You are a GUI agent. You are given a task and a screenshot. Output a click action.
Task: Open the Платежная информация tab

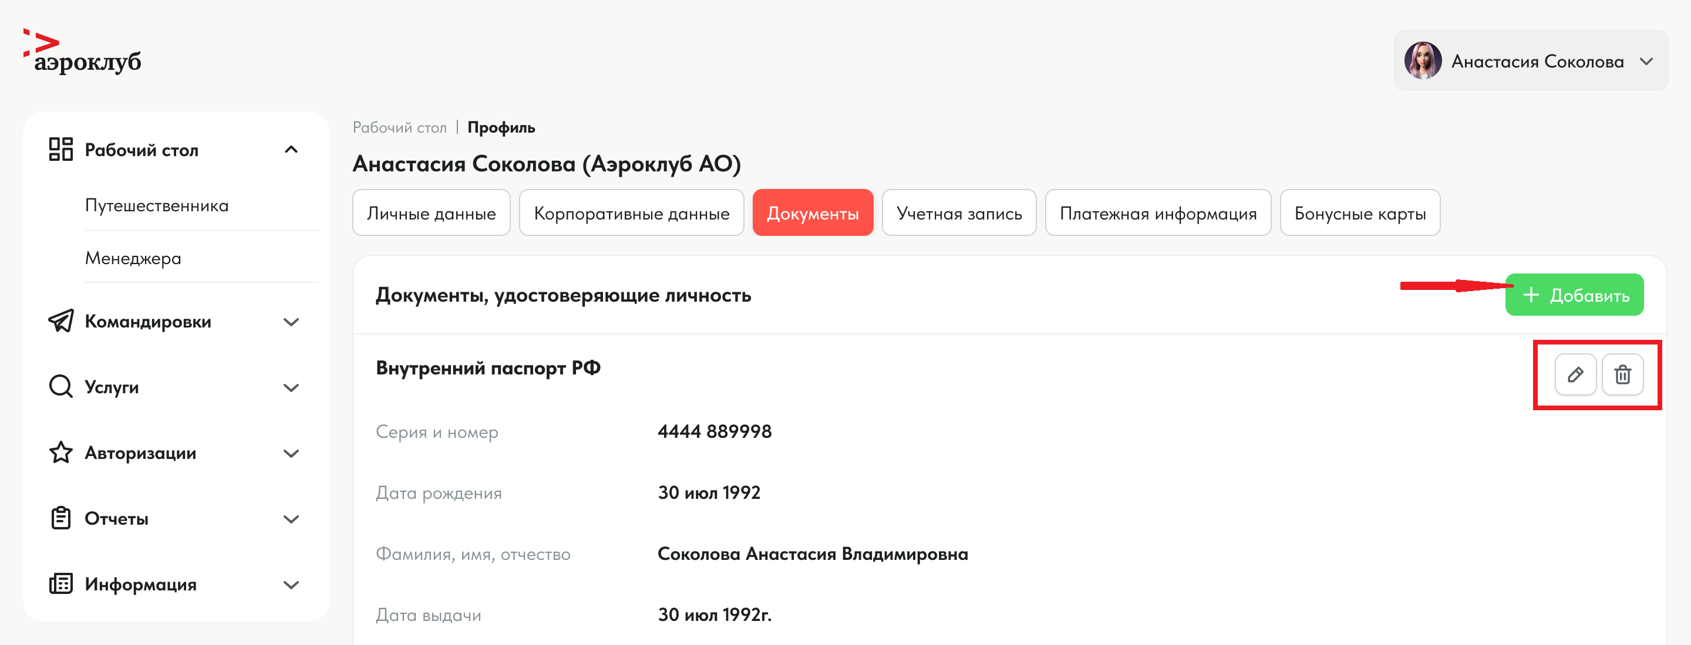tap(1157, 213)
